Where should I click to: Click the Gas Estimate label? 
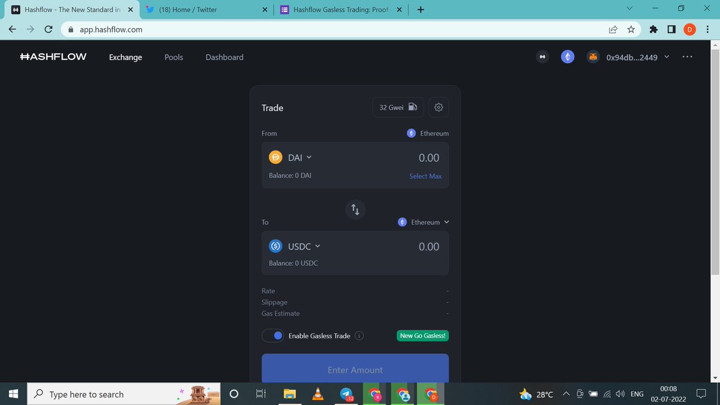[281, 313]
